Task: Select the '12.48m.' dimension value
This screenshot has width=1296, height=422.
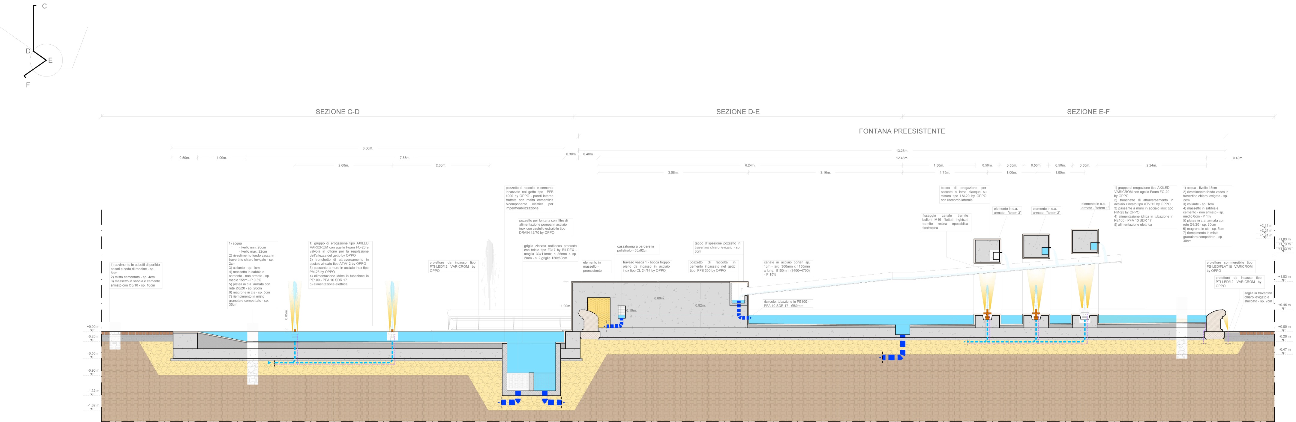Action: tap(902, 158)
